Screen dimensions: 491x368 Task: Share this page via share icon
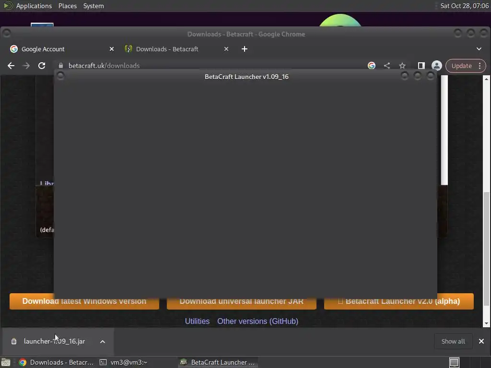point(387,66)
